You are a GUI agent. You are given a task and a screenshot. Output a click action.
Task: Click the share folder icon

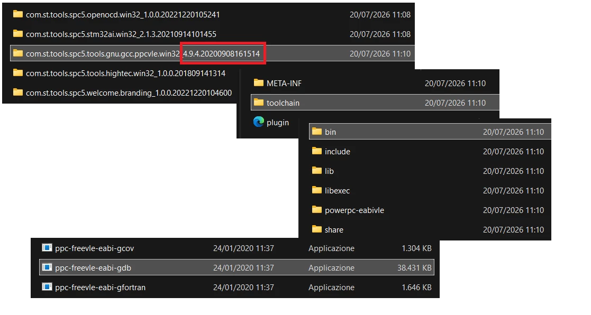click(x=317, y=229)
